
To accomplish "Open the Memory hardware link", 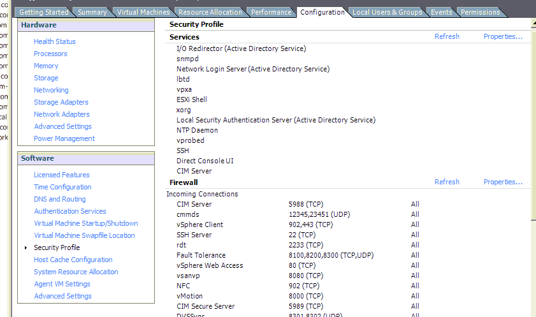I will (46, 66).
